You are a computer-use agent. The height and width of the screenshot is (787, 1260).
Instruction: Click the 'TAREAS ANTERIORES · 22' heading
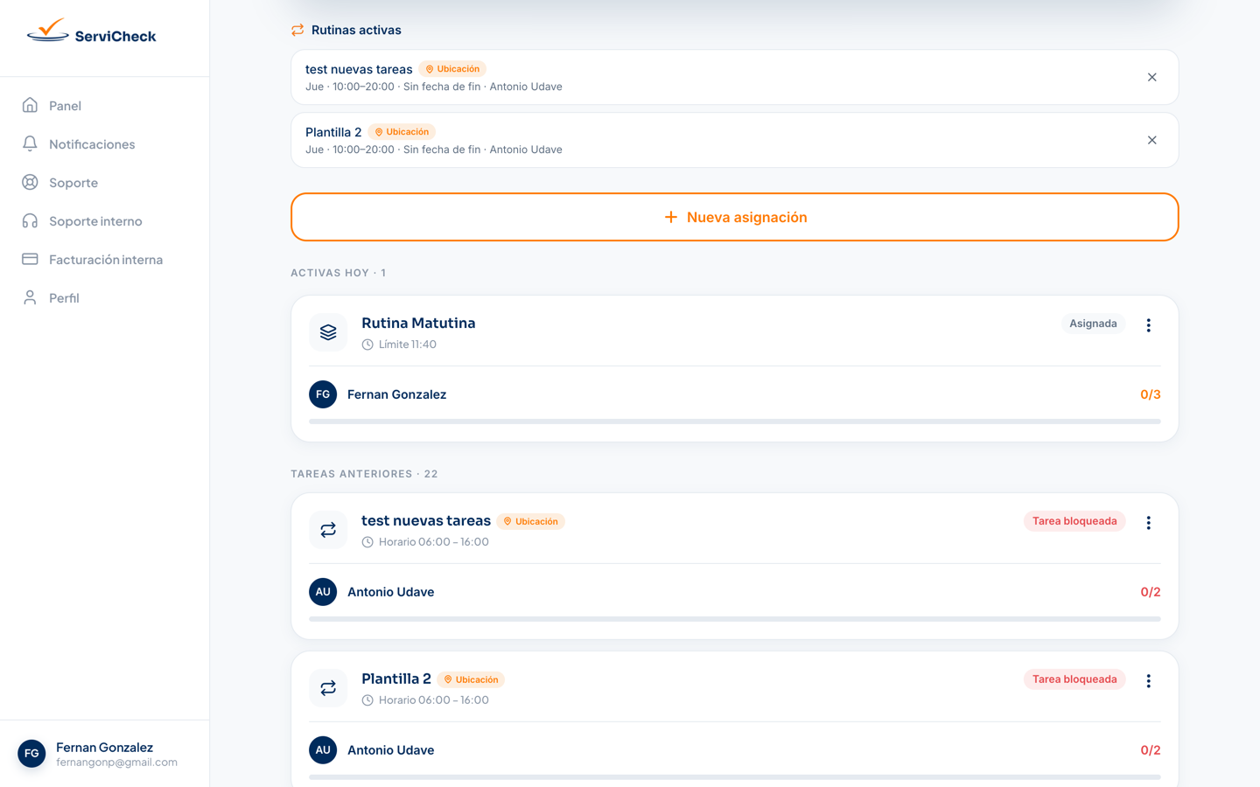point(365,474)
